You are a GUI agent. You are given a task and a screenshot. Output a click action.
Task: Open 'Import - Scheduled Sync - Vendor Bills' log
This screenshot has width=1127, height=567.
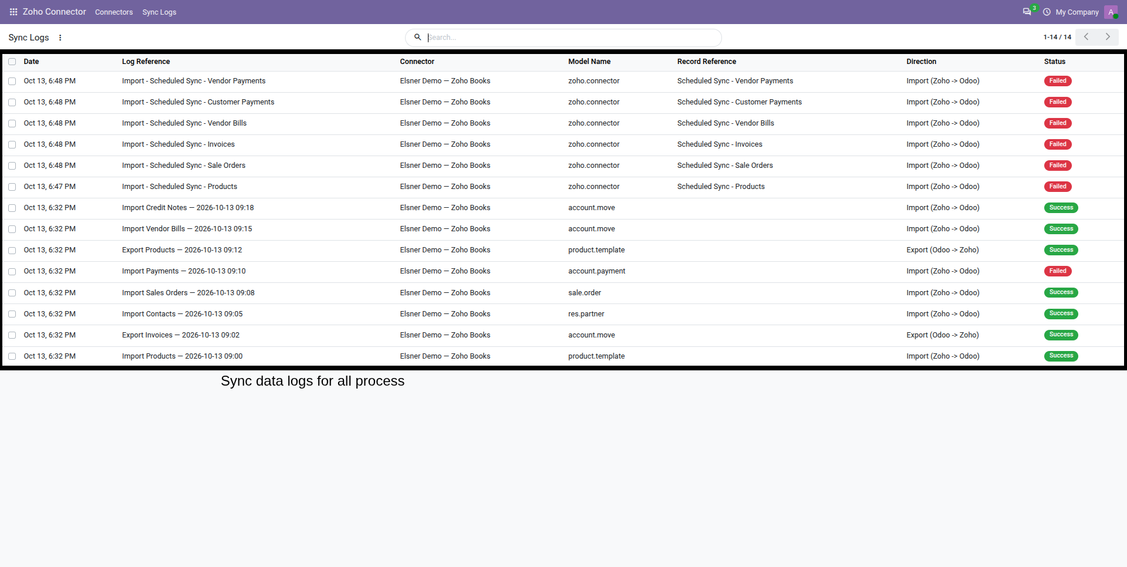184,123
